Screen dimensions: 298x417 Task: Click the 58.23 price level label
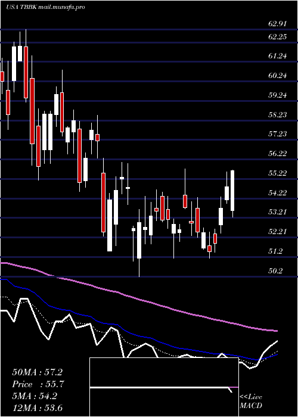(x=278, y=114)
